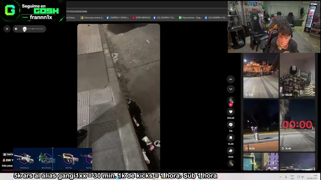Image resolution: width=321 pixels, height=180 pixels.
Task: Click the 716 comments count
Action: 231,131
